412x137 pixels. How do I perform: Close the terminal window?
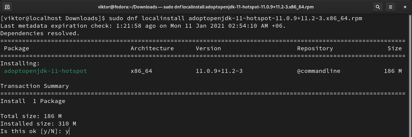[404, 7]
